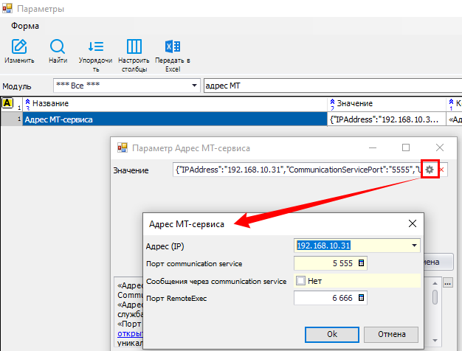Click the red X clear-value icon
The image size is (462, 351).
coord(442,170)
